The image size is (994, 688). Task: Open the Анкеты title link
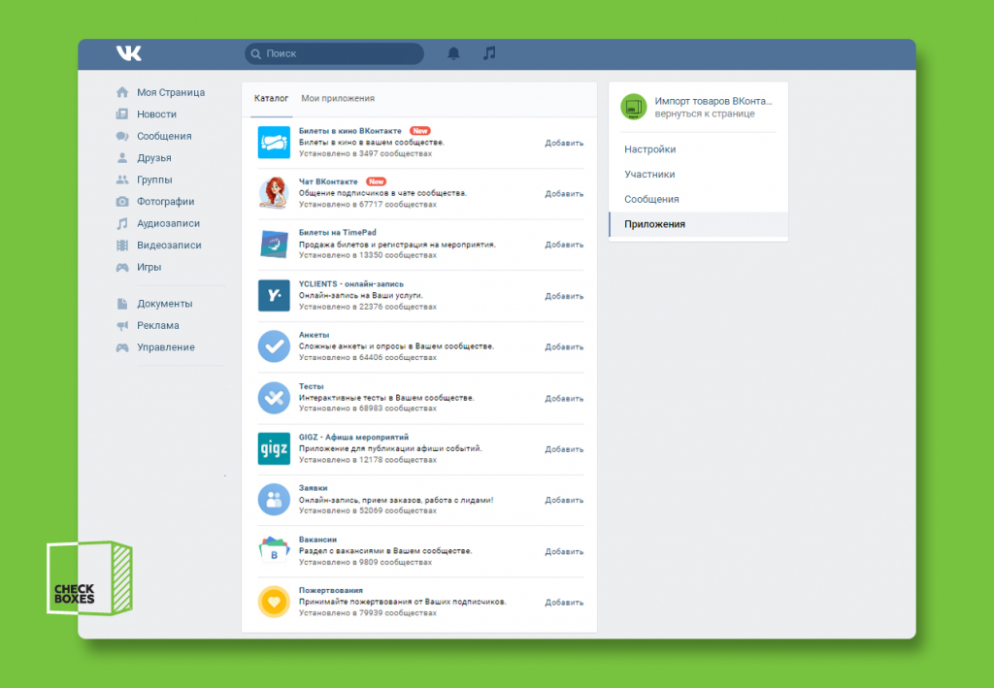click(314, 335)
